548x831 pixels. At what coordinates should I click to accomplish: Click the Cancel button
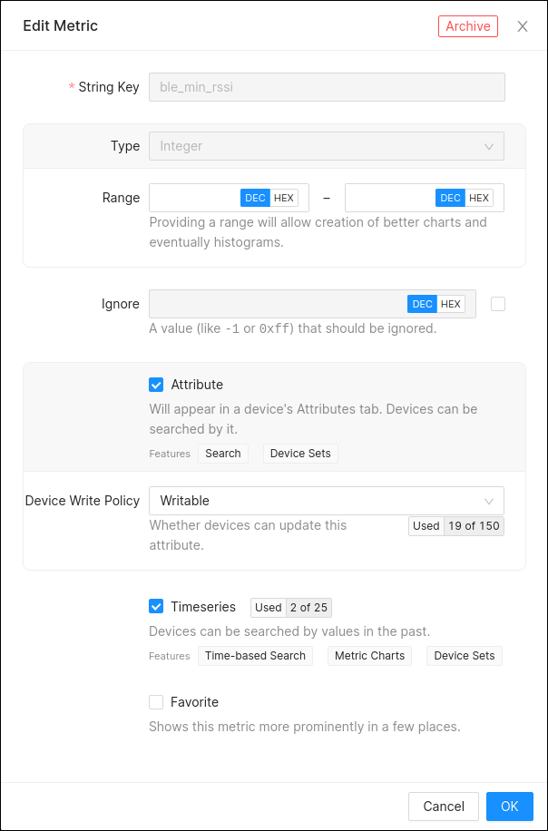pos(444,807)
